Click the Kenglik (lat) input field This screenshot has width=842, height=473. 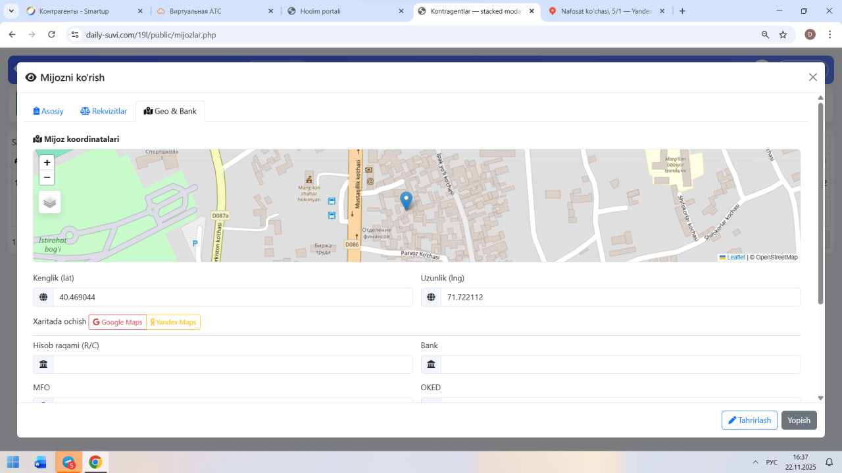tap(232, 298)
